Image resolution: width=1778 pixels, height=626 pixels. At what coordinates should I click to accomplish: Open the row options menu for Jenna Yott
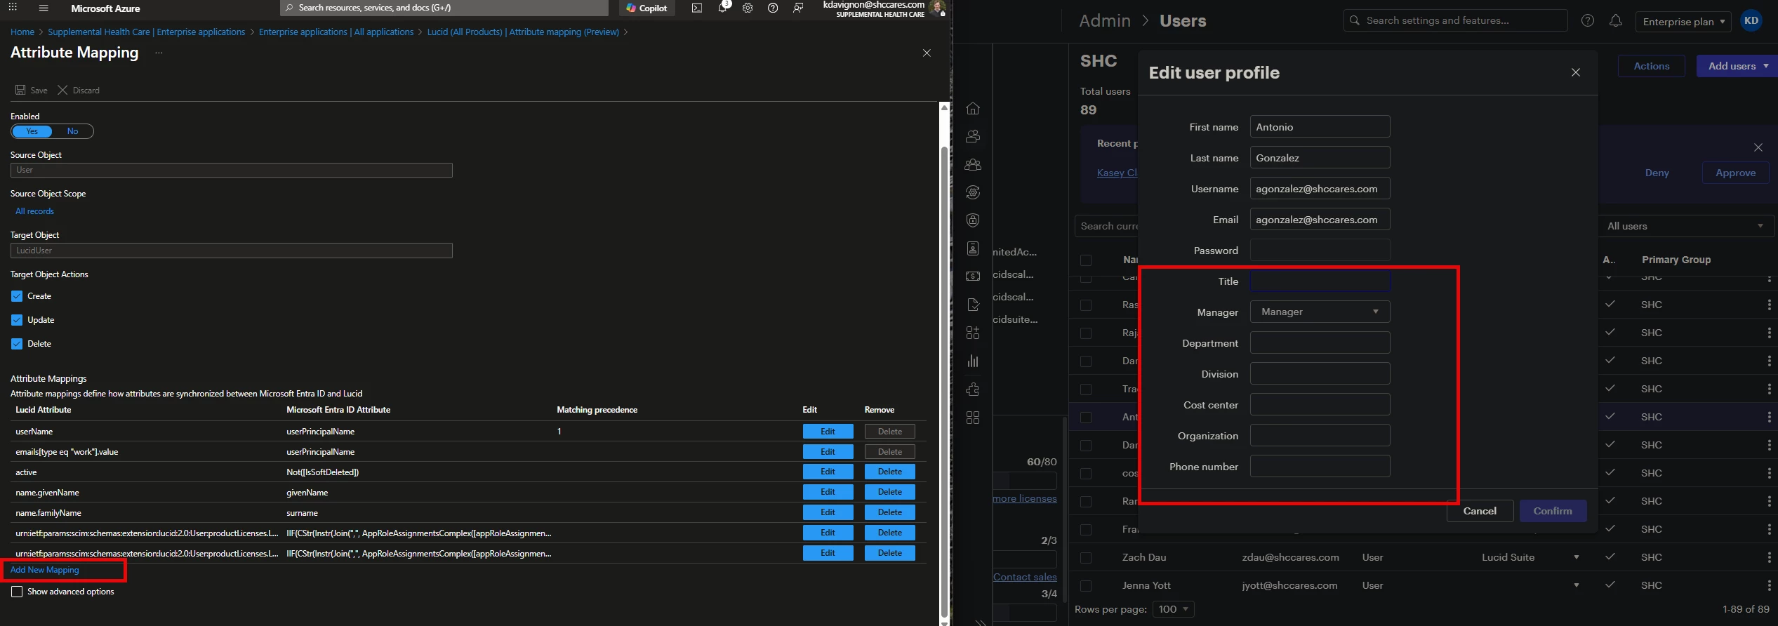pyautogui.click(x=1769, y=585)
